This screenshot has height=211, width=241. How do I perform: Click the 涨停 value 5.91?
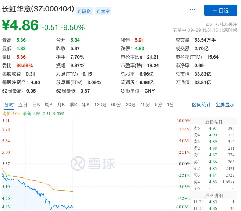pyautogui.click(x=139, y=40)
